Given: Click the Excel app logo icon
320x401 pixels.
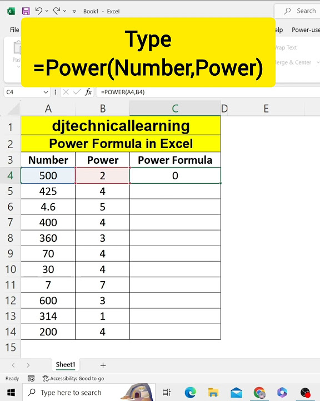Looking at the screenshot, I should point(11,11).
